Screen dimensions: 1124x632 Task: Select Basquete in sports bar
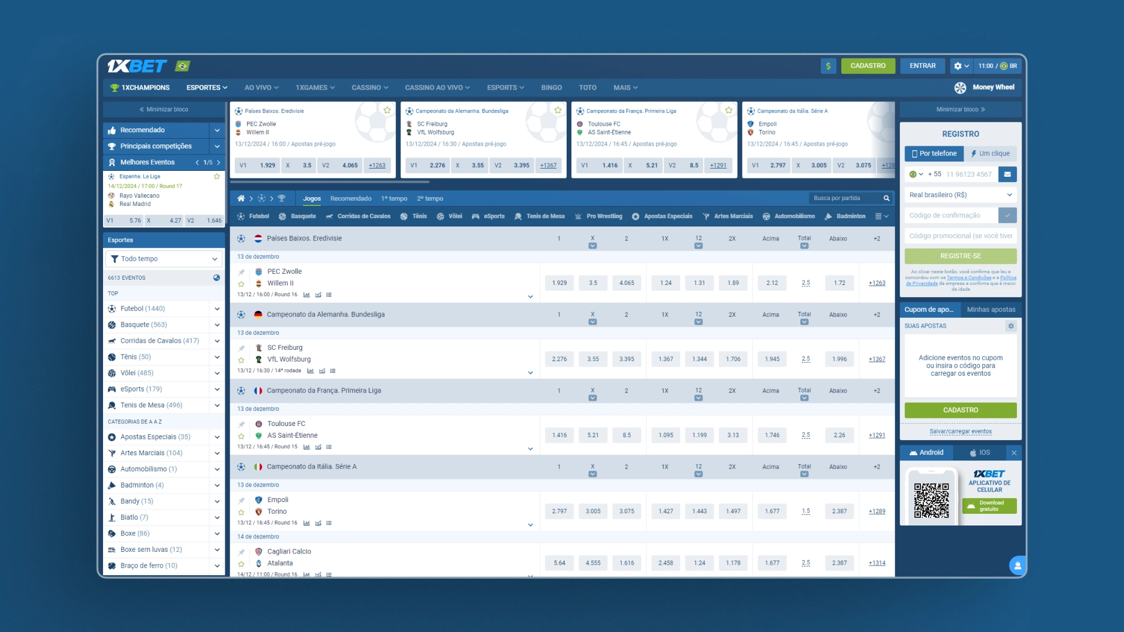tap(297, 217)
